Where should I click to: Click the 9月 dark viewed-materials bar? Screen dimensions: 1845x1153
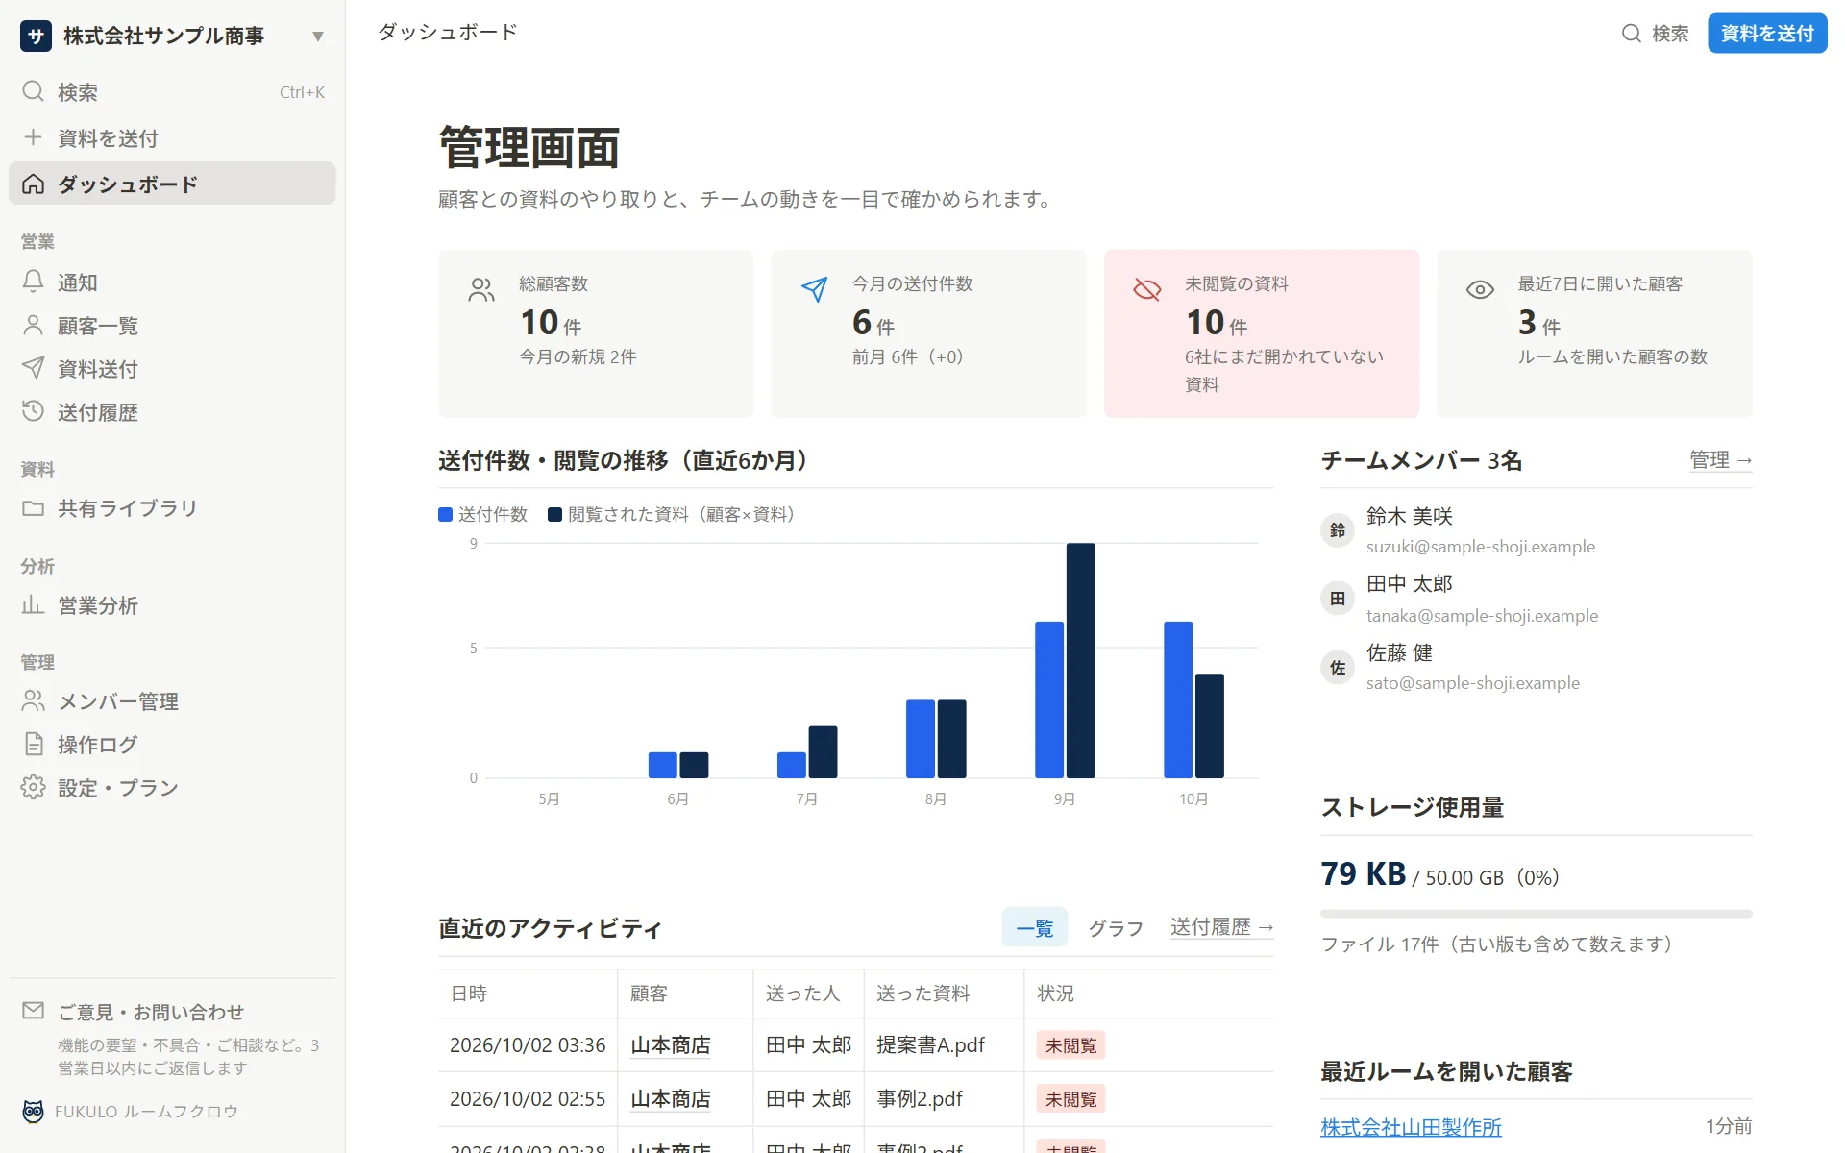click(1081, 660)
